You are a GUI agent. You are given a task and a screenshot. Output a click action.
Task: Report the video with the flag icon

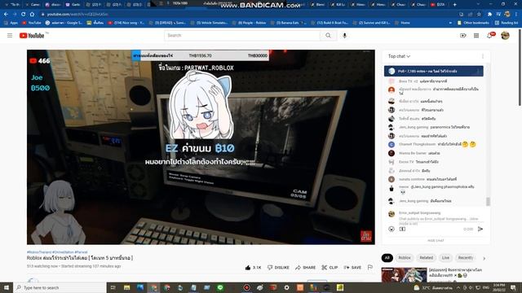pyautogui.click(x=369, y=267)
